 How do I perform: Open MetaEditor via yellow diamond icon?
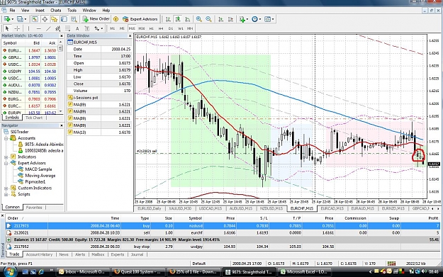(116, 19)
